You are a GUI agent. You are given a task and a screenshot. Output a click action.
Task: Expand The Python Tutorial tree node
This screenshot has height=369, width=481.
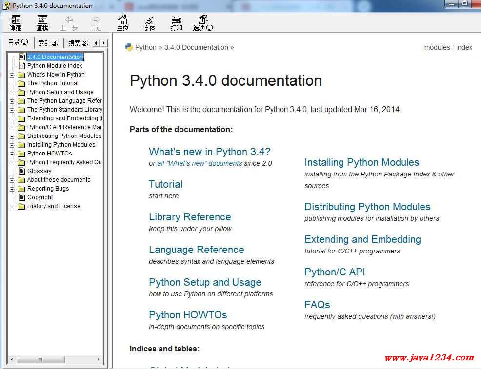coord(12,84)
